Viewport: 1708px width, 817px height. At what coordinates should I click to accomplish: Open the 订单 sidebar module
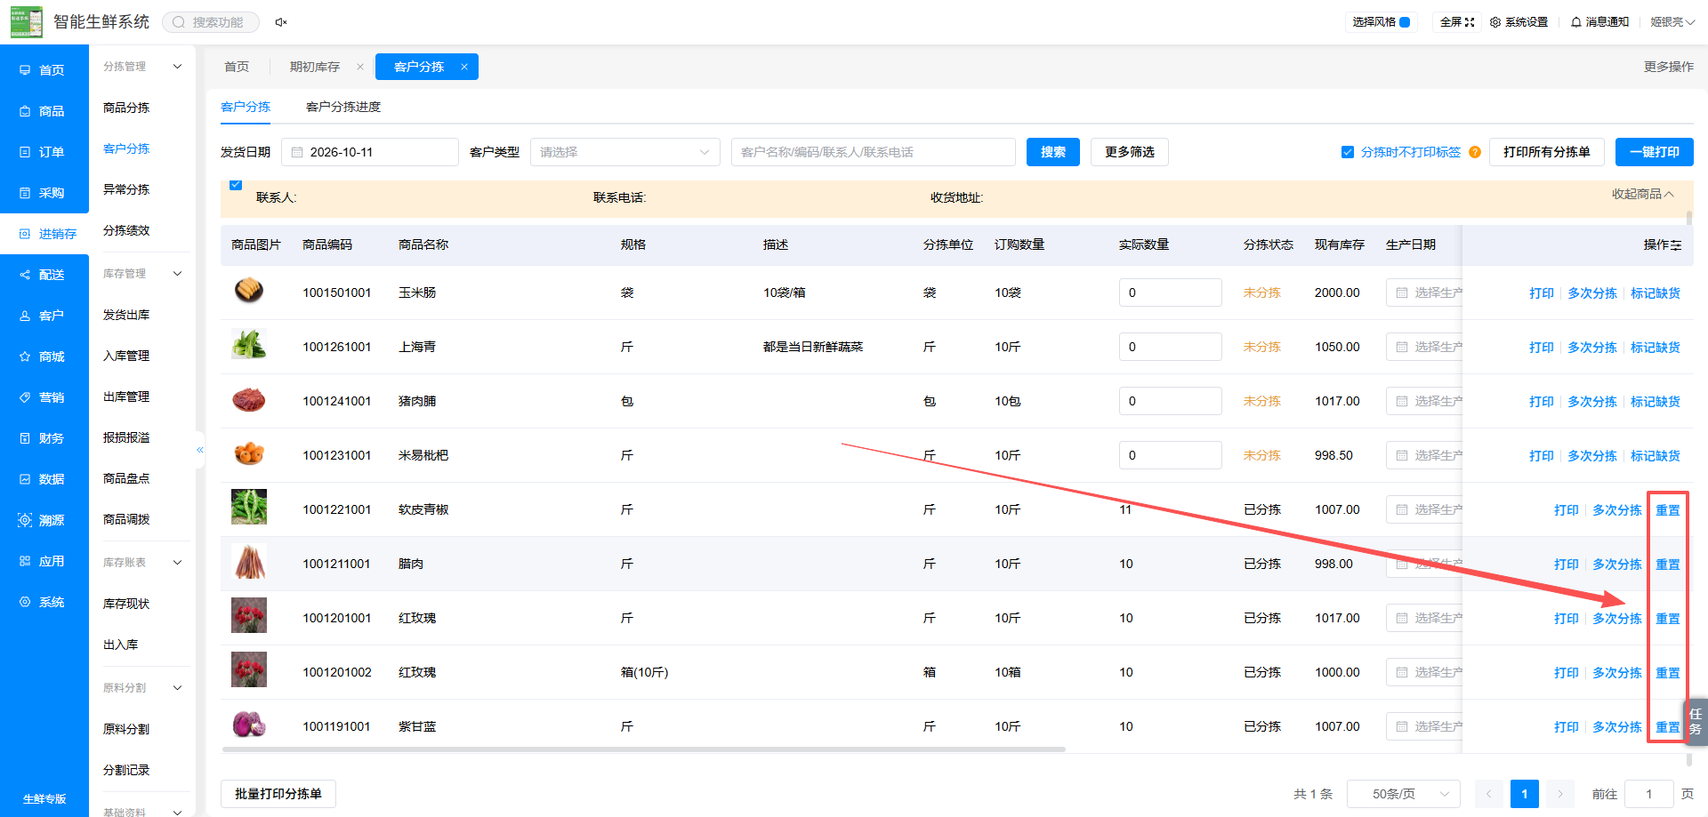click(x=44, y=152)
